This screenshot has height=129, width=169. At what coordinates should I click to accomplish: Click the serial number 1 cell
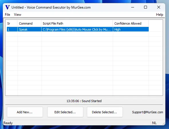(x=12, y=29)
